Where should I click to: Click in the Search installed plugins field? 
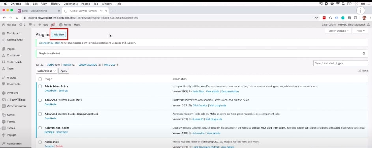(340, 63)
